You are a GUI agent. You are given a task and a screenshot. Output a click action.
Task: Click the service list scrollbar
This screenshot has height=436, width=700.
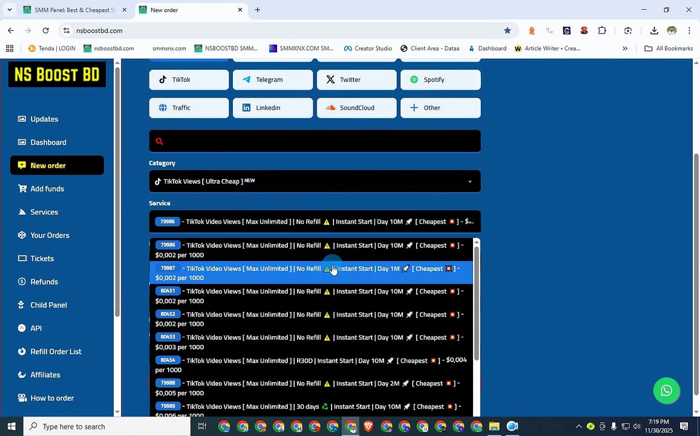(476, 304)
